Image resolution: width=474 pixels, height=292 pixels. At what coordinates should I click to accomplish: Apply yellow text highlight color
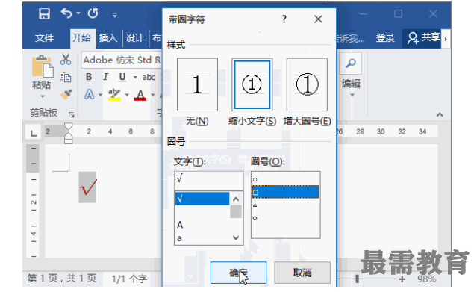pyautogui.click(x=114, y=95)
